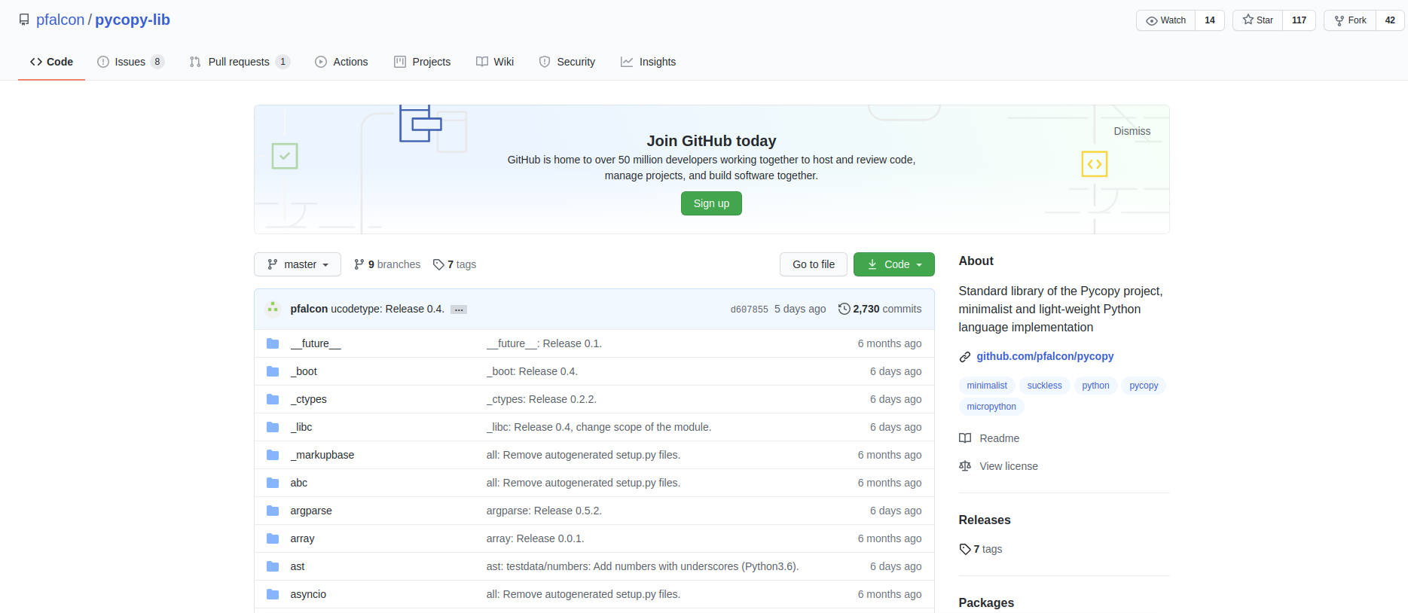Viewport: 1408px width, 613px height.
Task: Select the python topic tag
Action: pos(1095,386)
